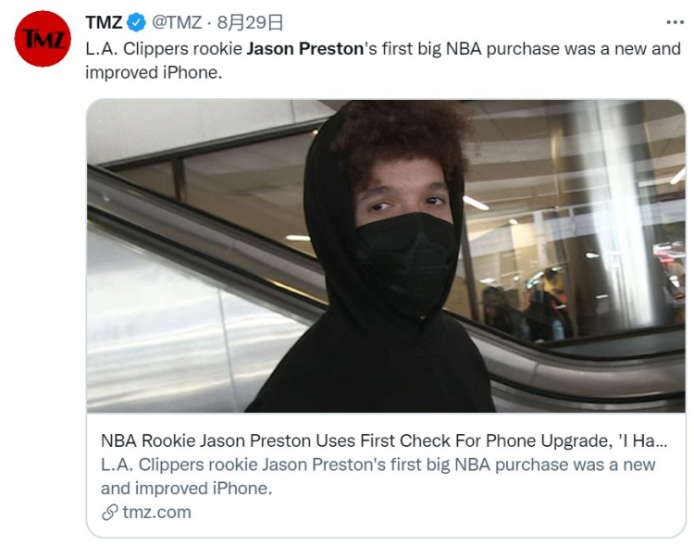Click the bright pillar in the photo background
The image size is (694, 545).
pos(622,213)
